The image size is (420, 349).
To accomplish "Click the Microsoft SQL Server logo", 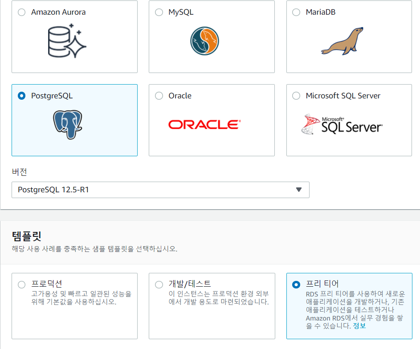I will 342,124.
